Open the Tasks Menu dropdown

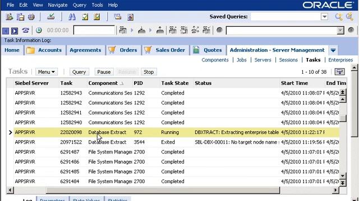pos(47,72)
